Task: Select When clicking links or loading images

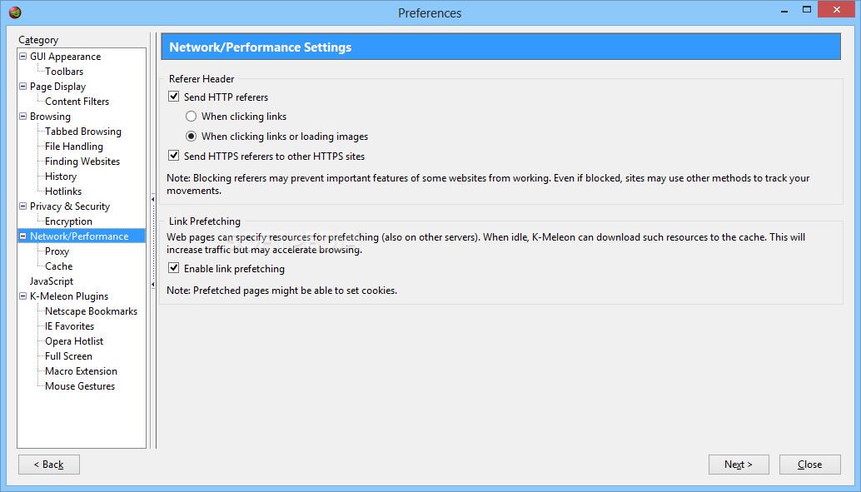Action: coord(191,137)
